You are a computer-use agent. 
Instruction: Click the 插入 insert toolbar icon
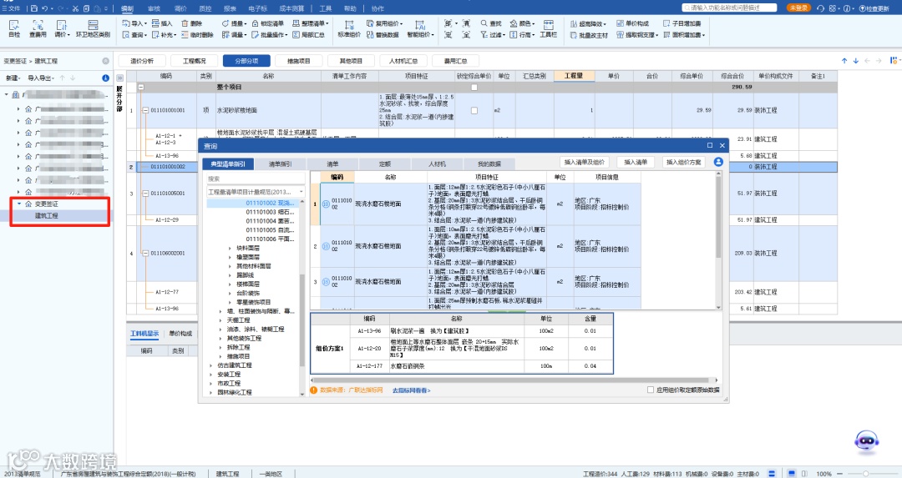[x=162, y=23]
